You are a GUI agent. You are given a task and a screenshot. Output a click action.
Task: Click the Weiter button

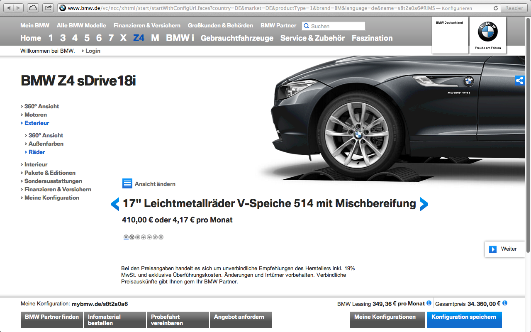click(x=504, y=249)
